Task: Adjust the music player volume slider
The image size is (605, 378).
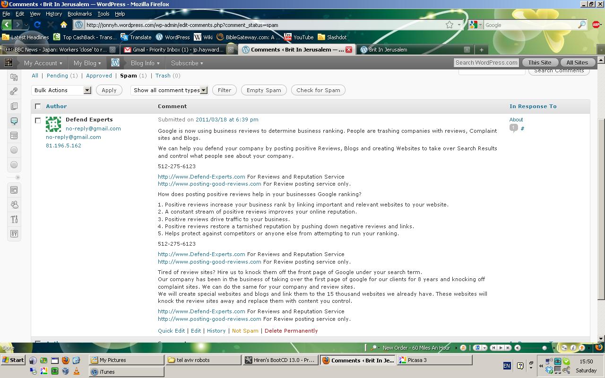Action: [x=544, y=348]
